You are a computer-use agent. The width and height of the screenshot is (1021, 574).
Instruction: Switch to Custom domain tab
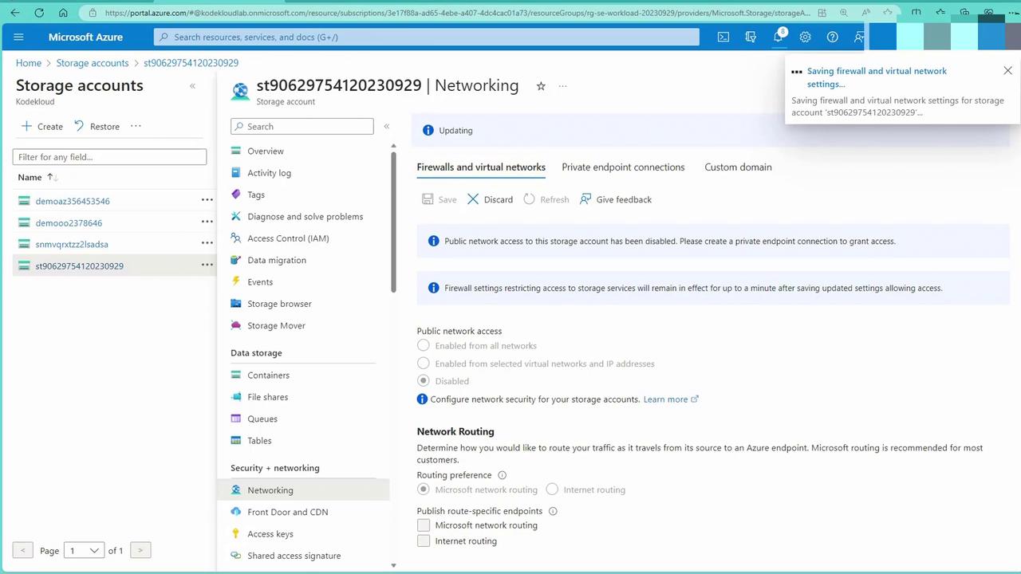738,167
